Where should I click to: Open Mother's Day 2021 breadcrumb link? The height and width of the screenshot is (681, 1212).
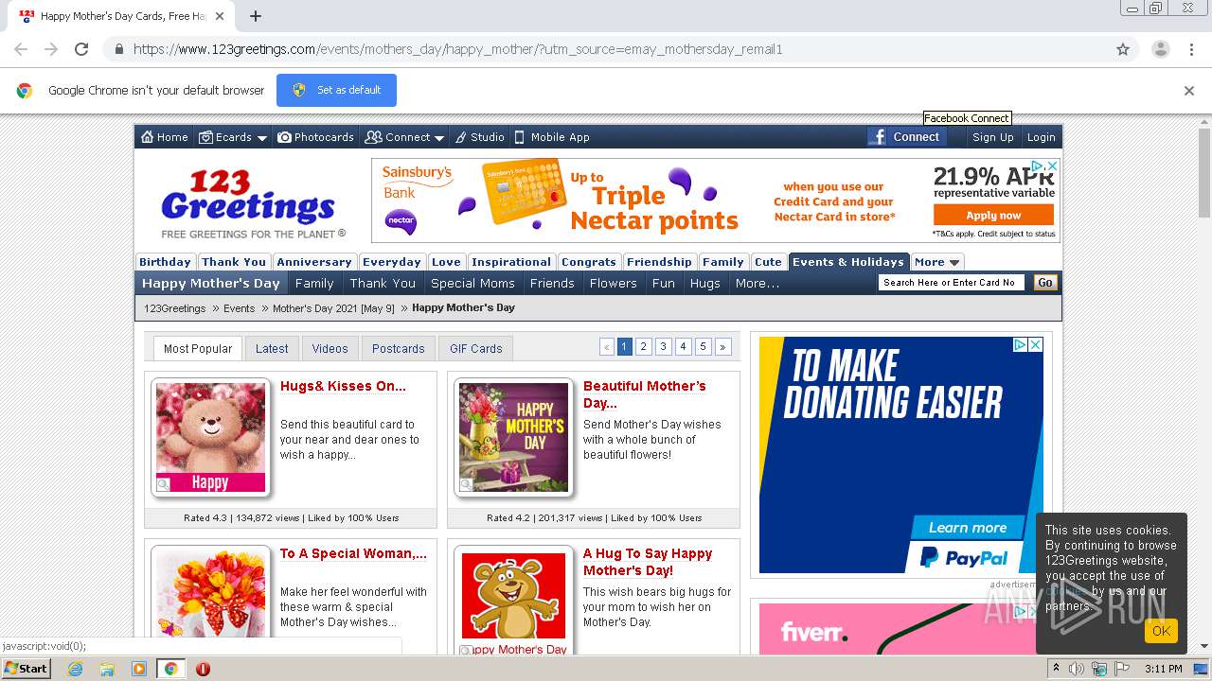pyautogui.click(x=333, y=308)
